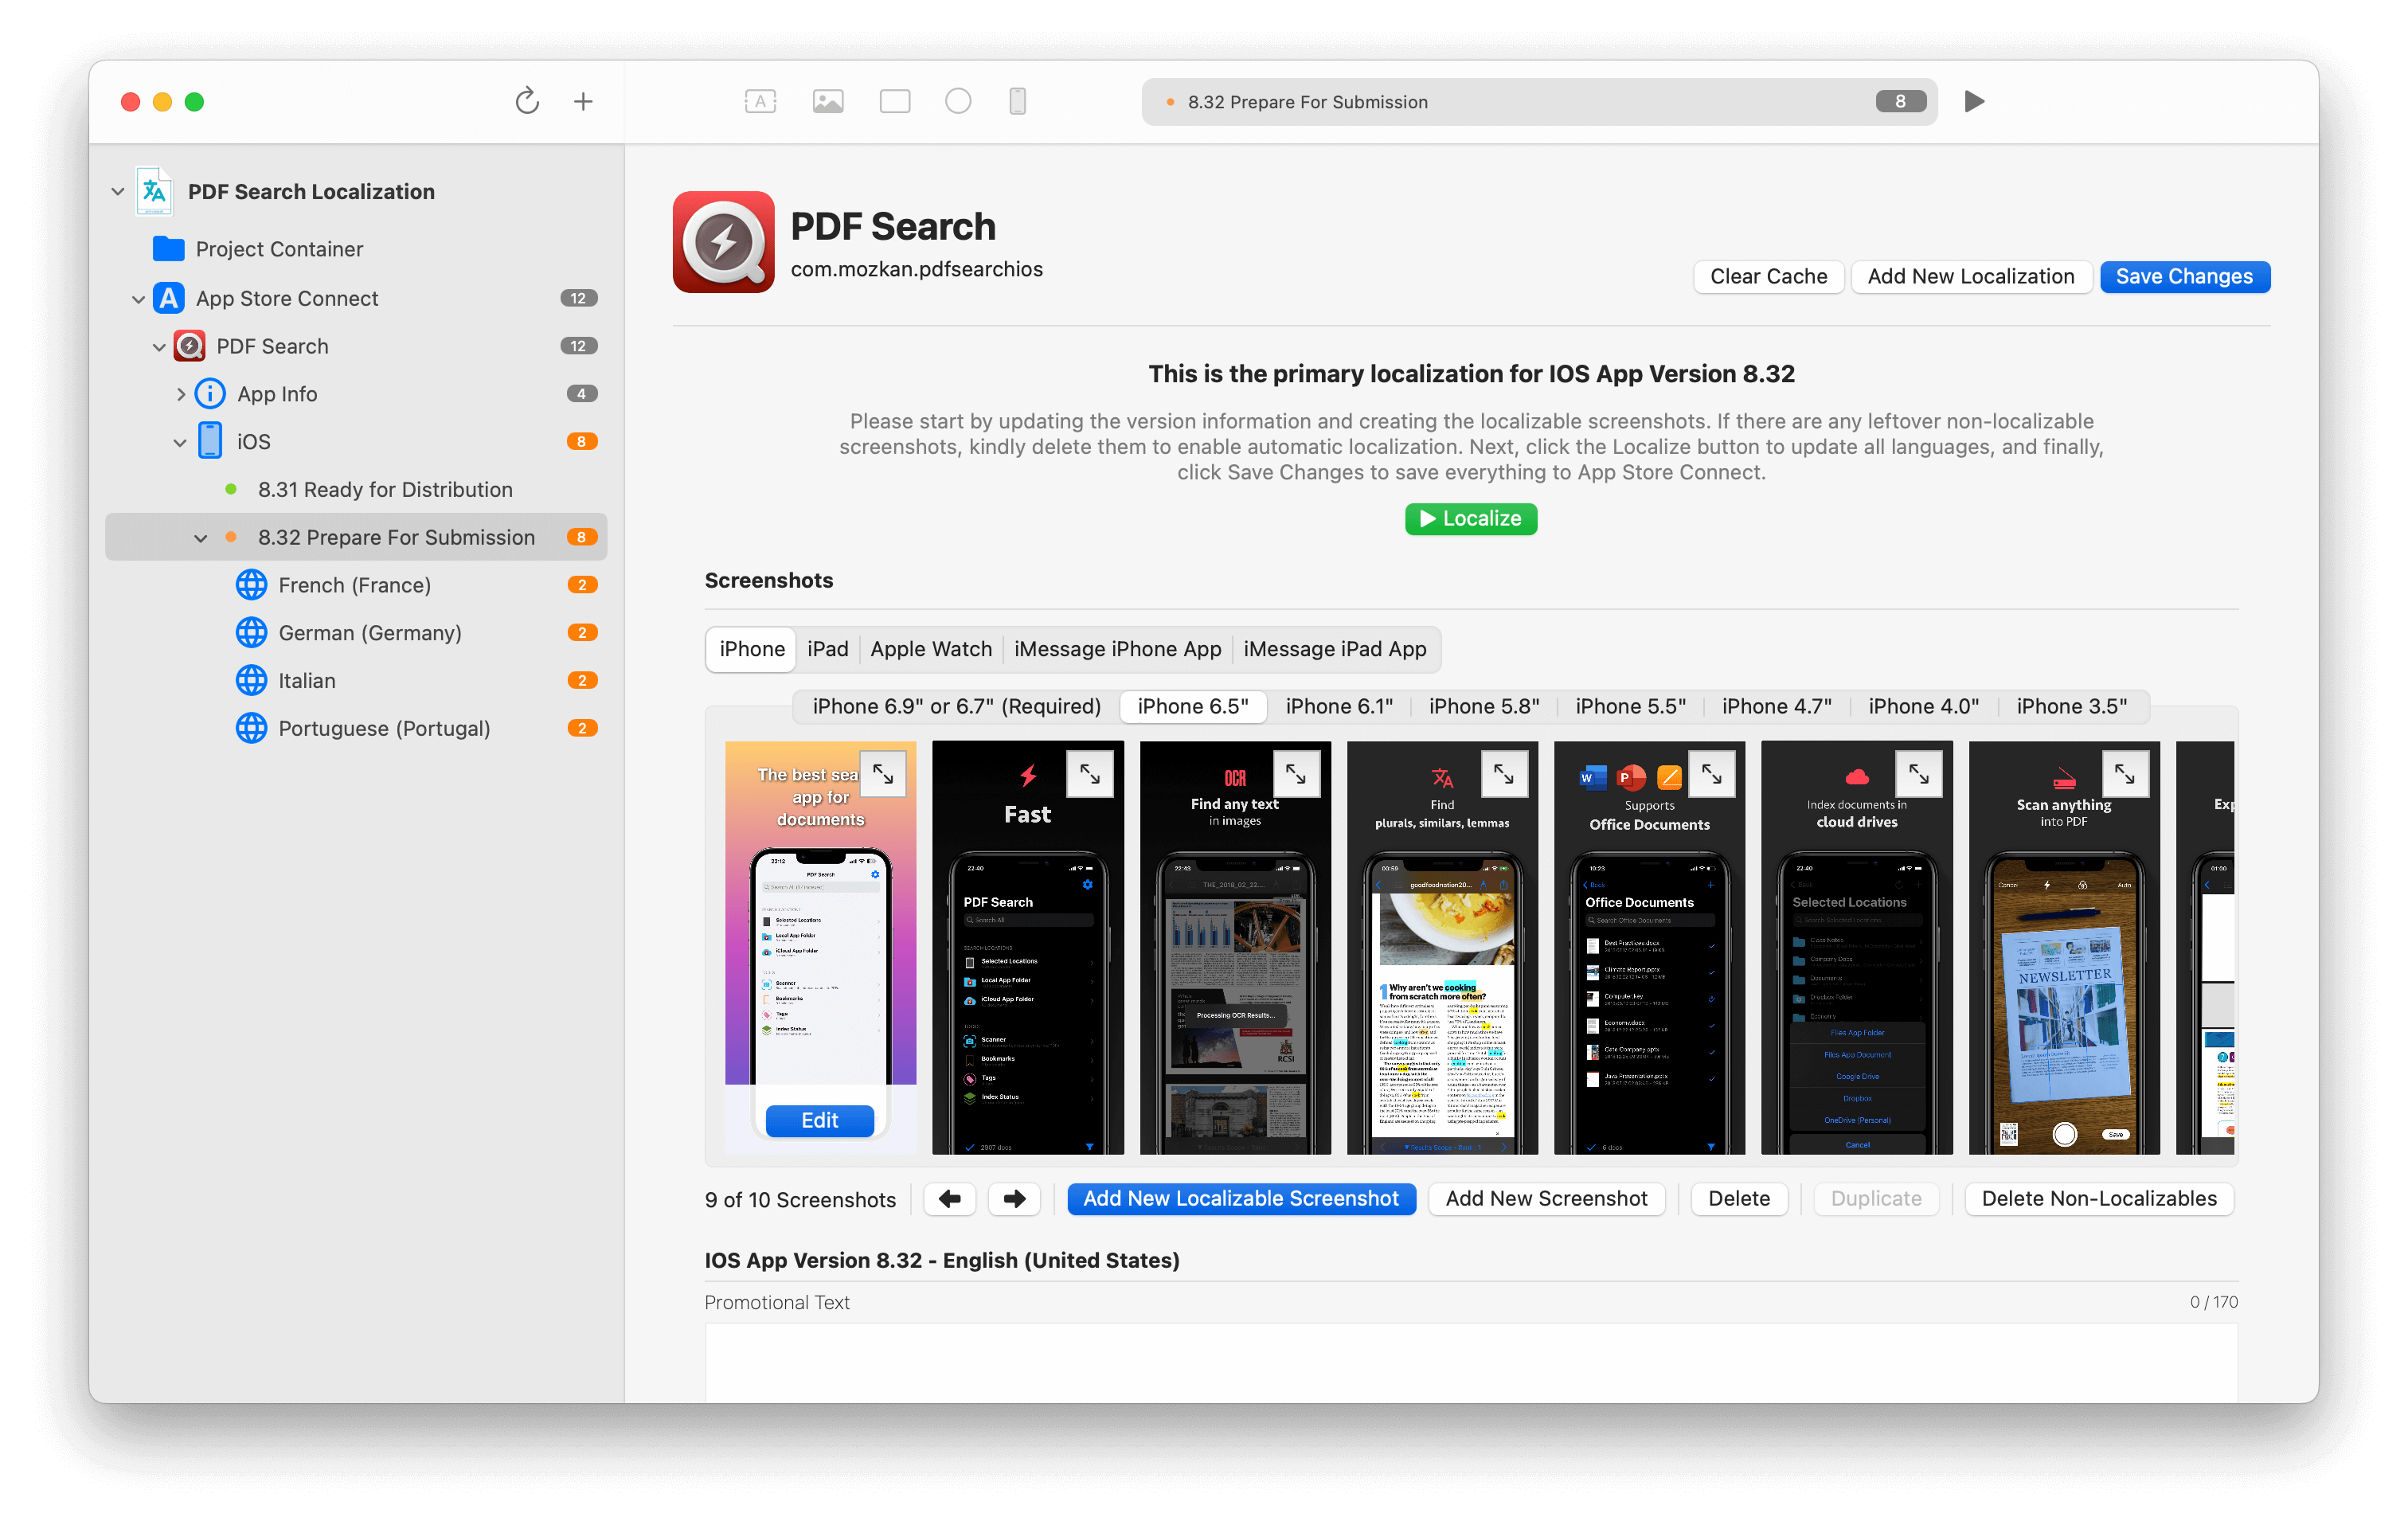The image size is (2408, 1521).
Task: Select iPhone 4.7" size tab
Action: coord(1776,707)
